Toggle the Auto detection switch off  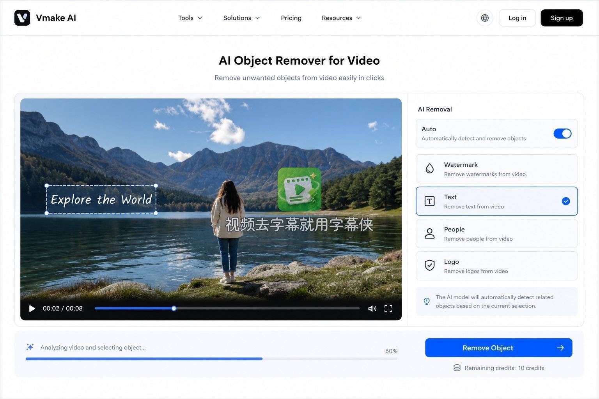point(562,134)
